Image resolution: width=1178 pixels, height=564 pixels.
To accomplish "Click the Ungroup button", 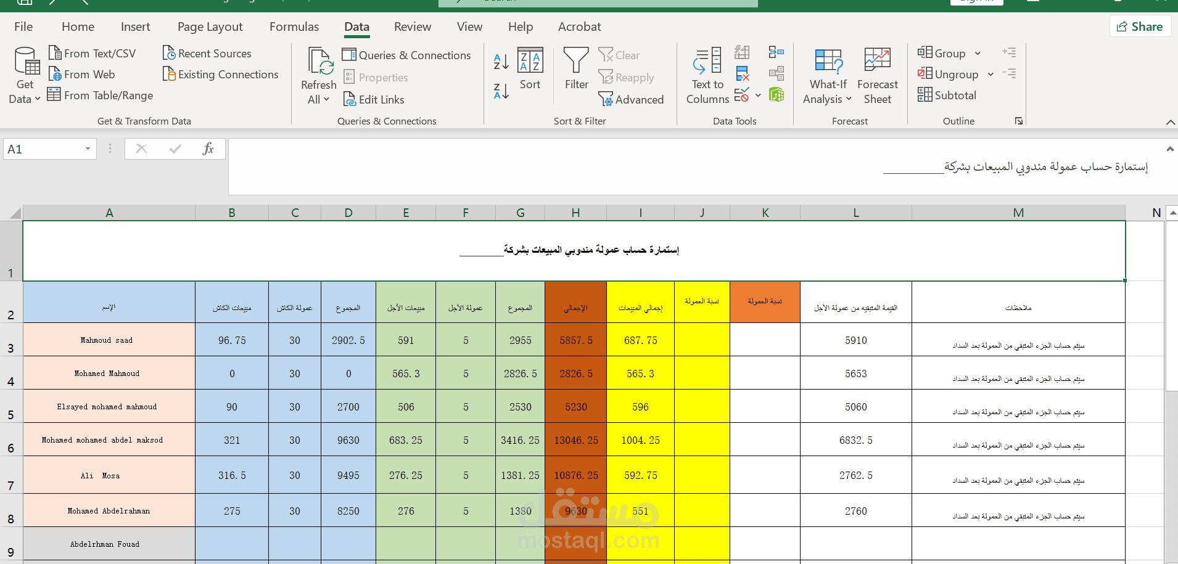I will point(948,74).
